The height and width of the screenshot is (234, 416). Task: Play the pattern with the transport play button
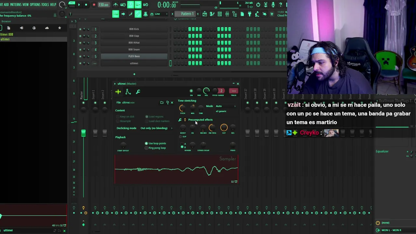click(79, 5)
